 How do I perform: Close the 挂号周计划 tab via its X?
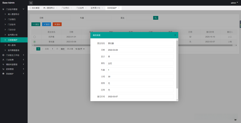pyautogui.click(x=102, y=8)
